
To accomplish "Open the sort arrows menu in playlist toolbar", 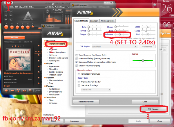I will (x=24, y=91).
